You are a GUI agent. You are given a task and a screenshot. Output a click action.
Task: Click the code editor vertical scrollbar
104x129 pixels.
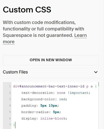point(99,84)
